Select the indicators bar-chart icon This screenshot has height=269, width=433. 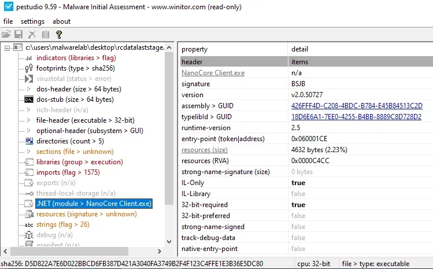pos(29,58)
